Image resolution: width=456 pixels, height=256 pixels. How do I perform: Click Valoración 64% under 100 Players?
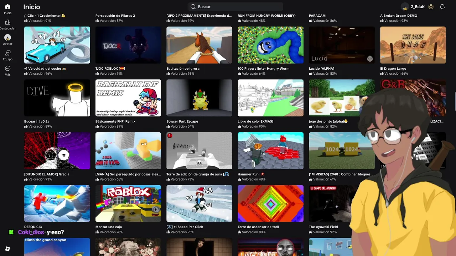252,74
